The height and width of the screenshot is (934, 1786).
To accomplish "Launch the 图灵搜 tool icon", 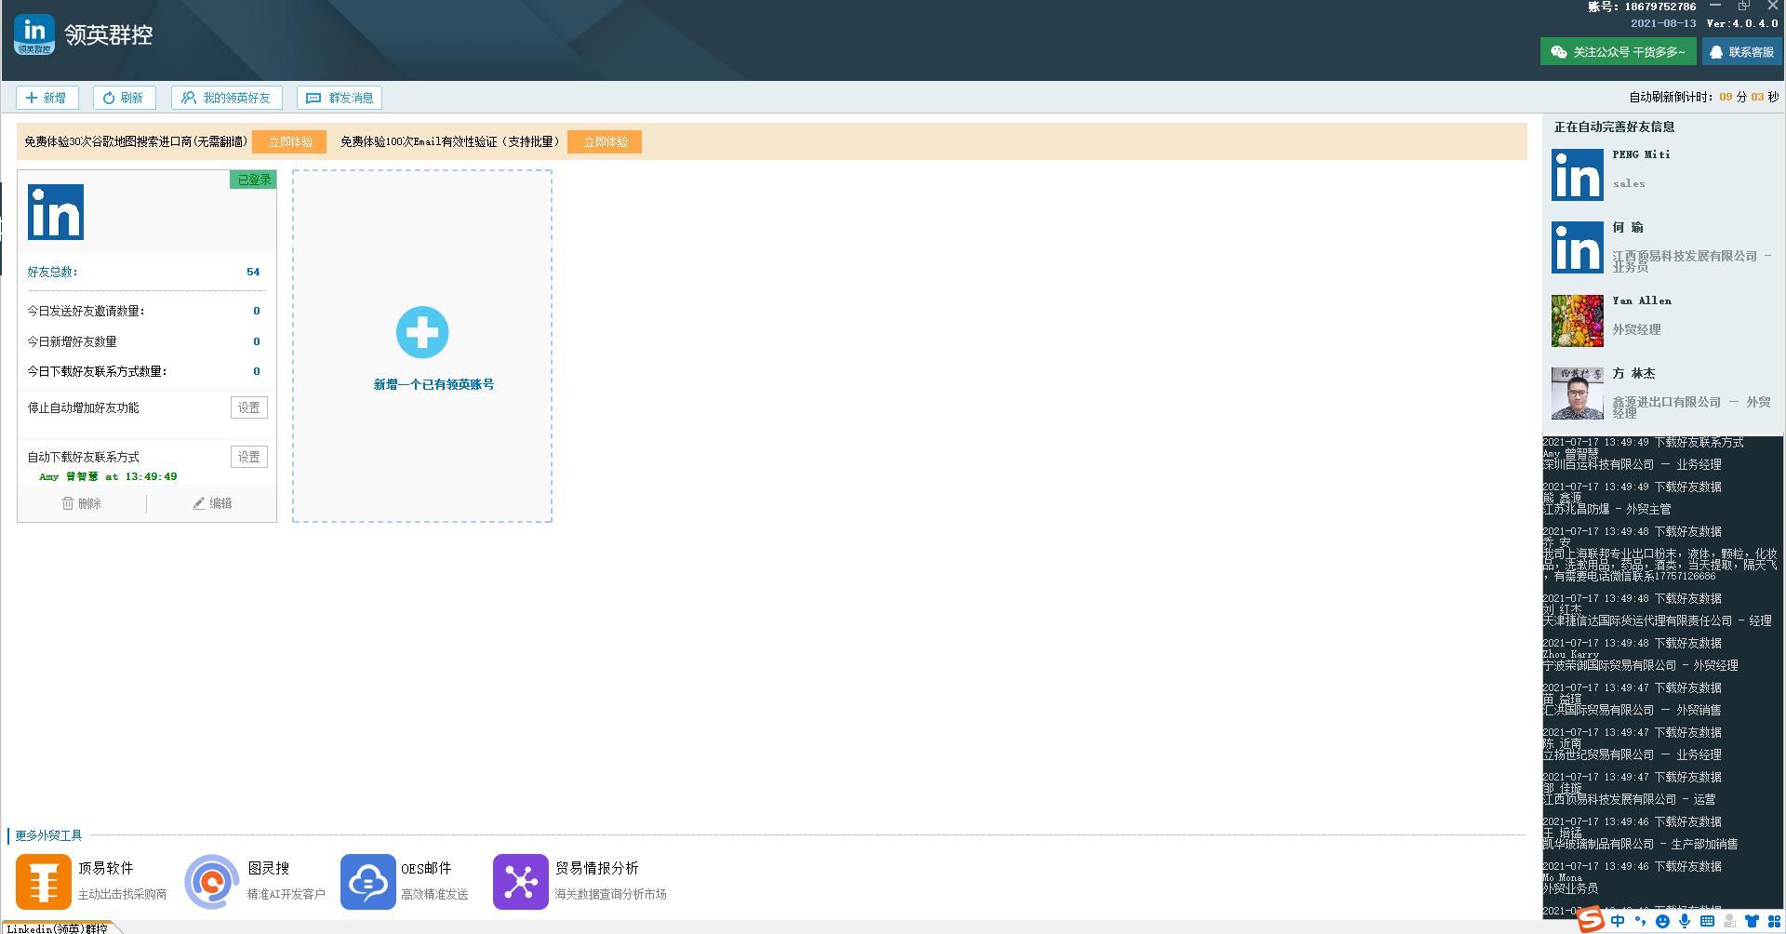I will [212, 882].
